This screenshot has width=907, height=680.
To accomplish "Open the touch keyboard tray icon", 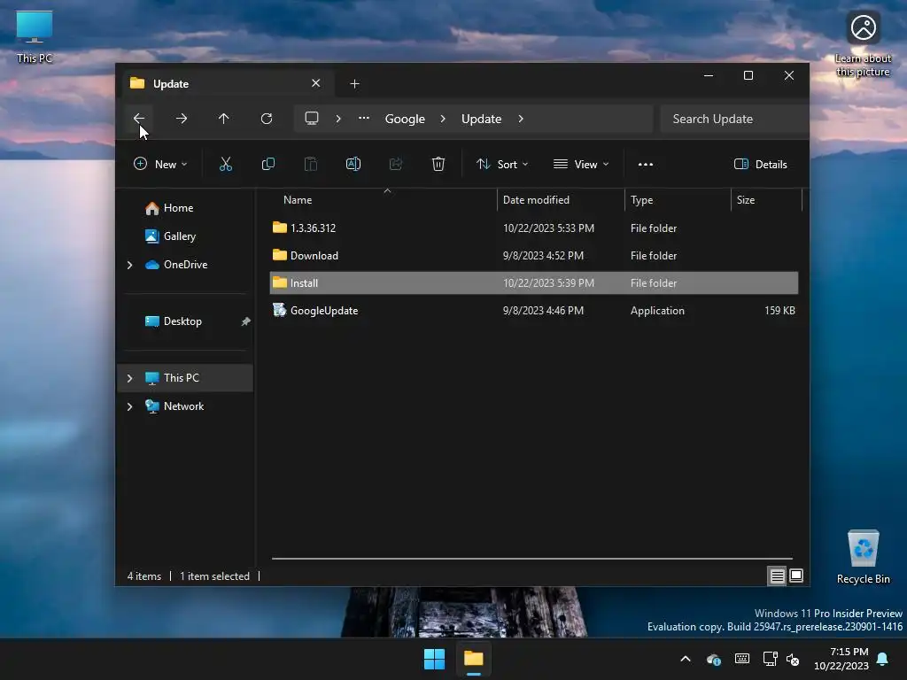I will (742, 659).
